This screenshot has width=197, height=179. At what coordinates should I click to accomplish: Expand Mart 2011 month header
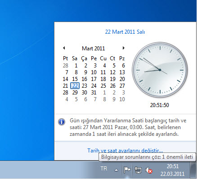click(x=93, y=48)
